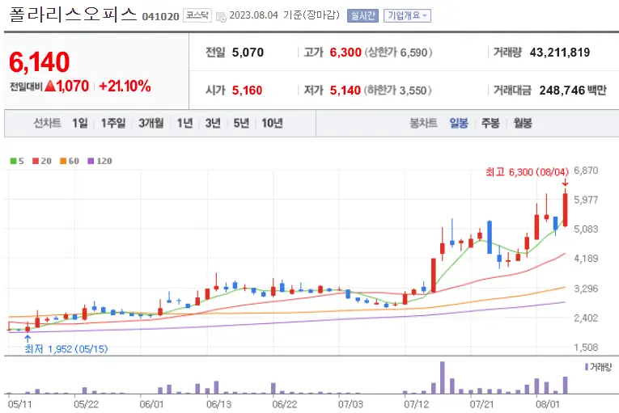Select the 1일 line chart tab
The width and height of the screenshot is (619, 413).
[x=80, y=123]
